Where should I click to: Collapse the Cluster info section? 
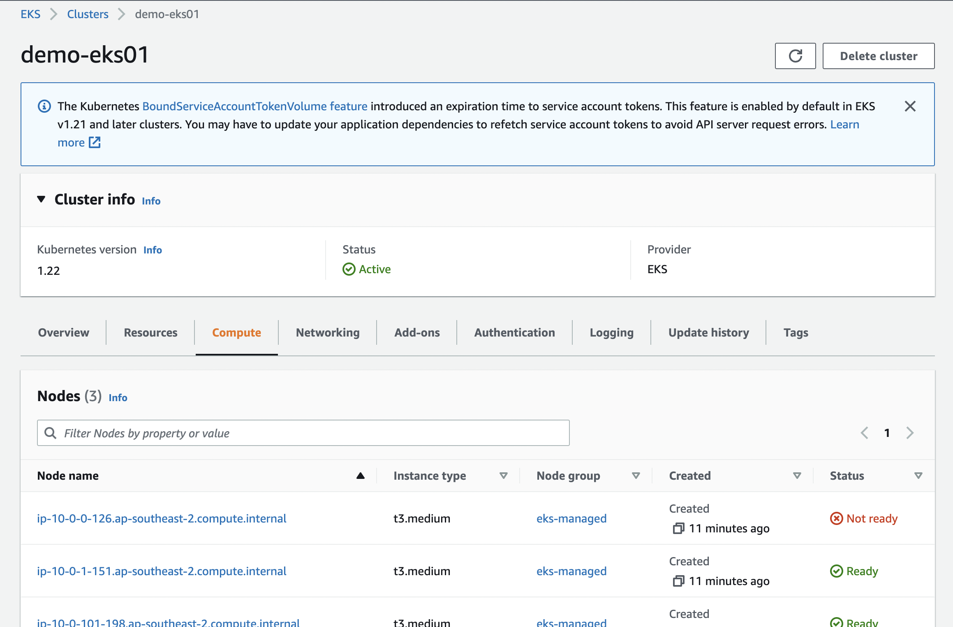pyautogui.click(x=41, y=200)
